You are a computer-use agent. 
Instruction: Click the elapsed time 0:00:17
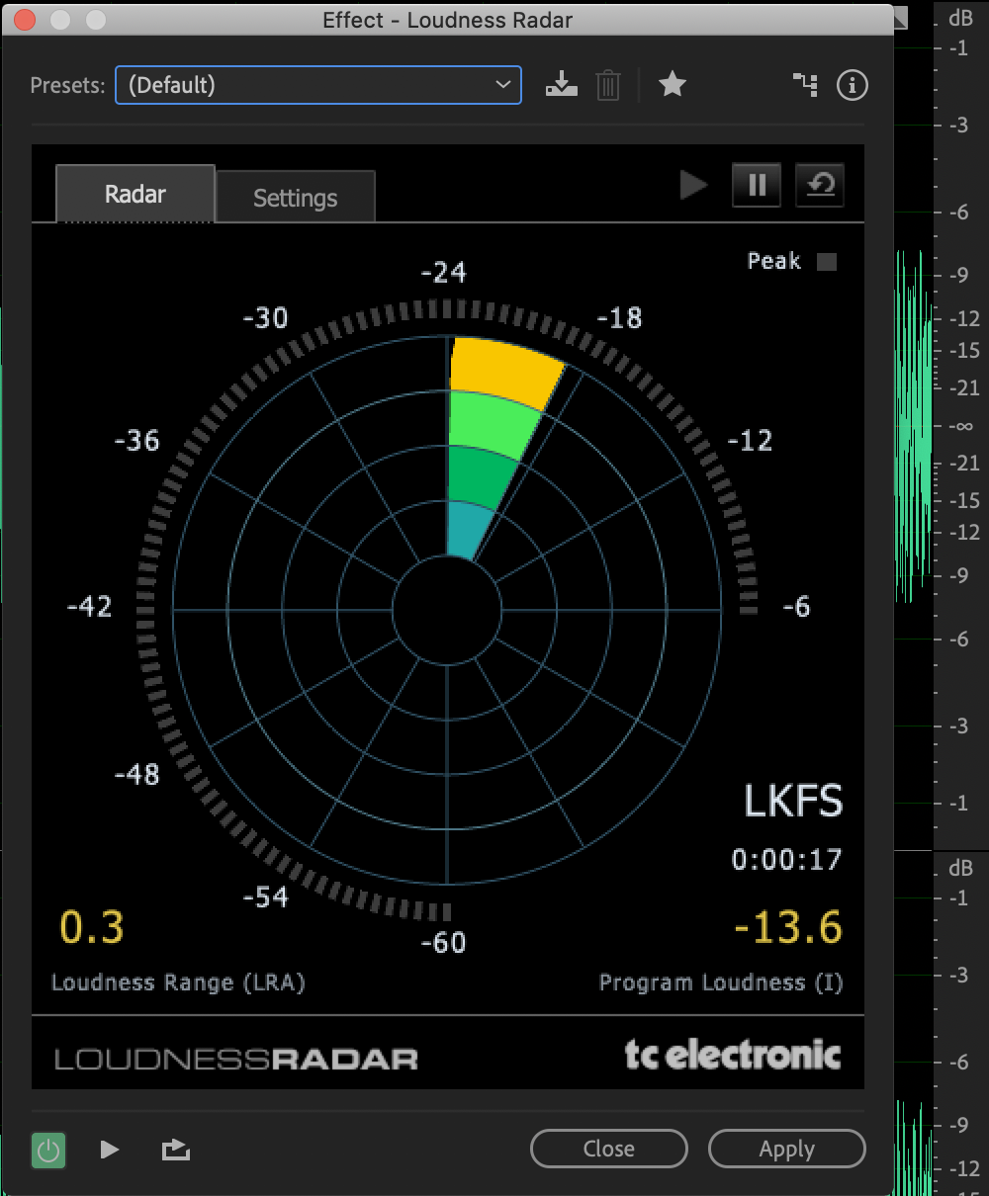click(x=786, y=860)
